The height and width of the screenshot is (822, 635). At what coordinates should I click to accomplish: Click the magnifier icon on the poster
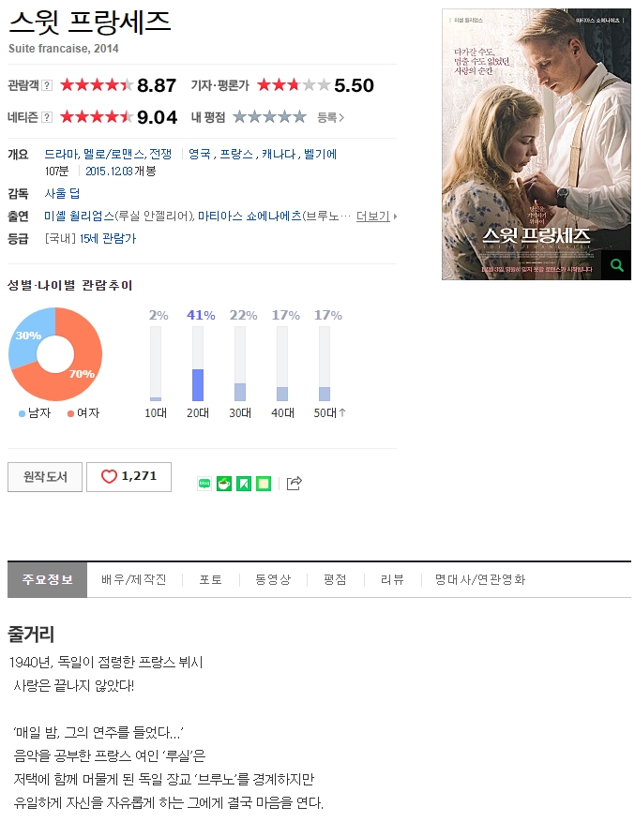[x=616, y=265]
